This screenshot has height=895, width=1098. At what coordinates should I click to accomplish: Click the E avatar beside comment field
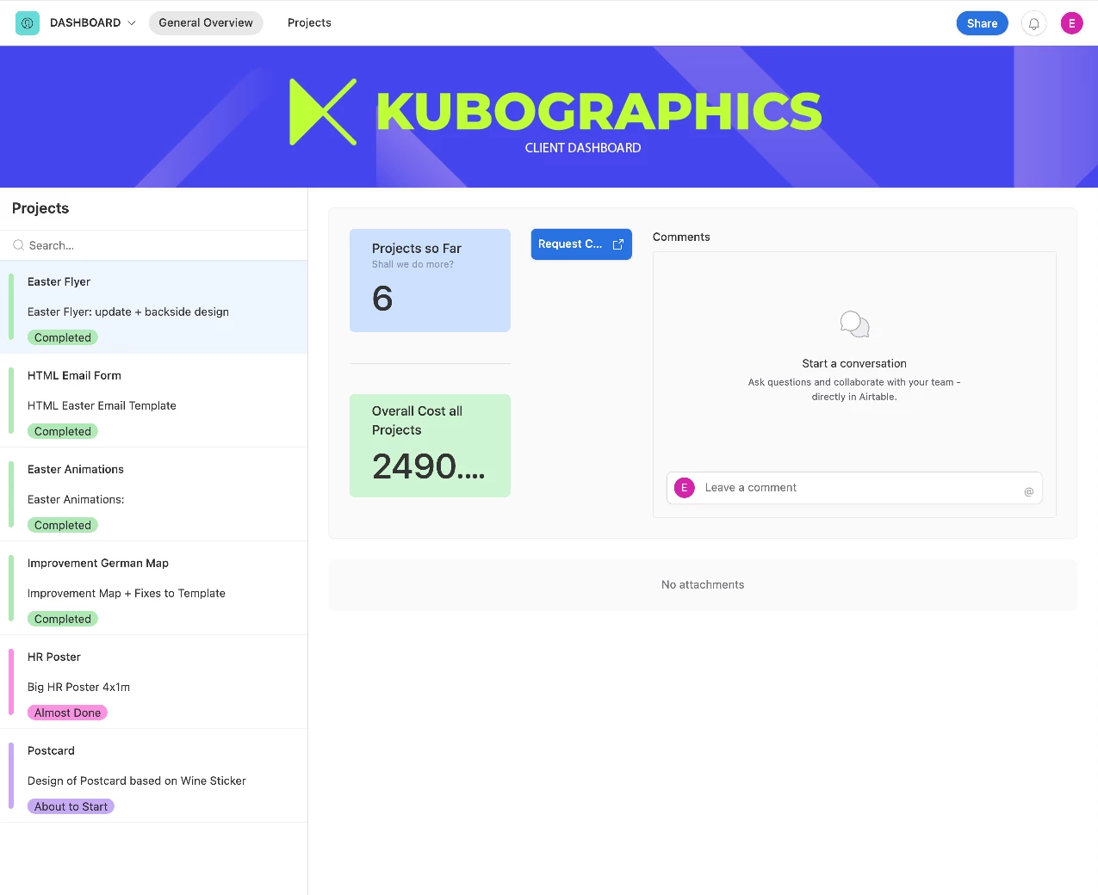click(x=685, y=488)
